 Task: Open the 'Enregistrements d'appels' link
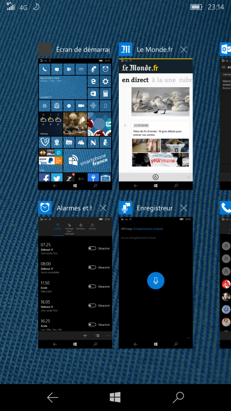[x=148, y=229]
